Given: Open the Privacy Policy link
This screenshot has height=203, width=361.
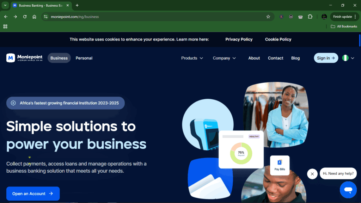Looking at the screenshot, I should (x=239, y=39).
